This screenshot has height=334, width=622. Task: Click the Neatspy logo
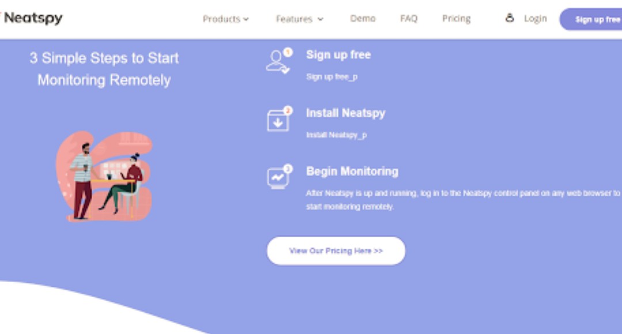coord(32,18)
